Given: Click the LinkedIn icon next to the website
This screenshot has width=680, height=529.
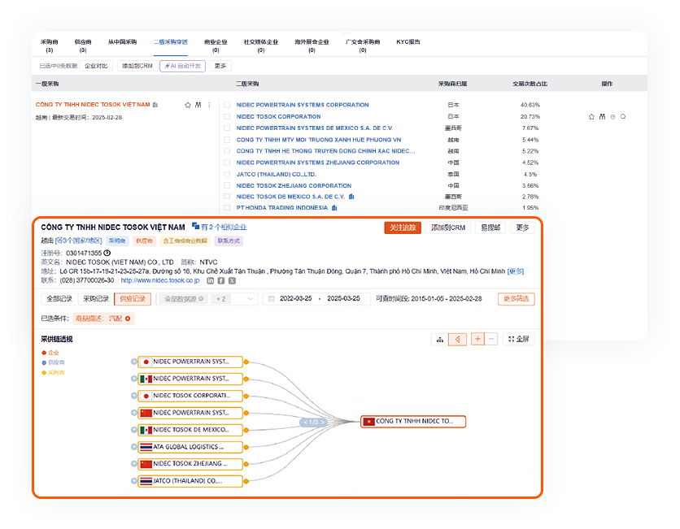Looking at the screenshot, I should (x=211, y=280).
